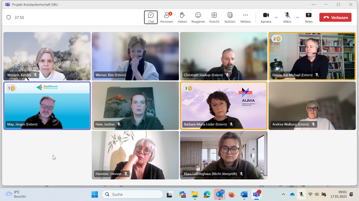The height and width of the screenshot is (201, 359).
Task: Unmute the Mikro microphone
Action: [x=287, y=17]
